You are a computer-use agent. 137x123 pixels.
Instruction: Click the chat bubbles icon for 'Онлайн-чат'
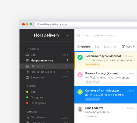point(27,117)
